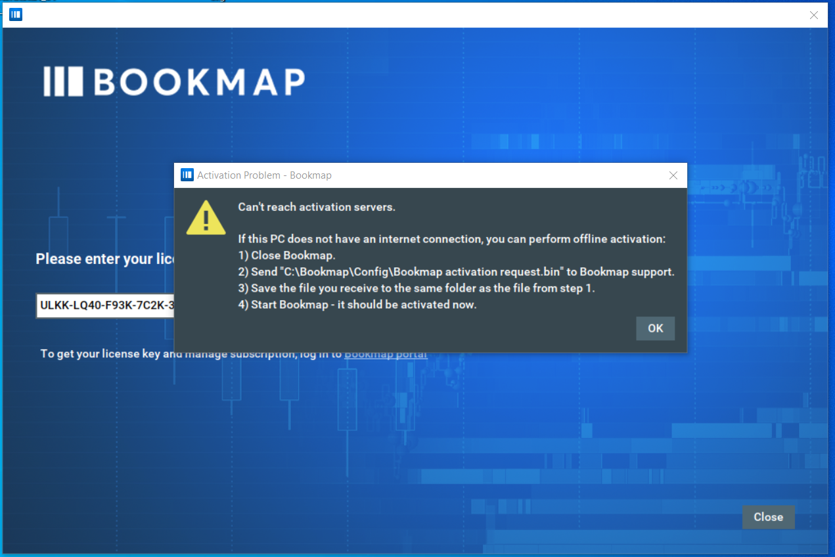Open the Bookmap portal link
Image resolution: width=835 pixels, height=557 pixels.
pos(386,354)
